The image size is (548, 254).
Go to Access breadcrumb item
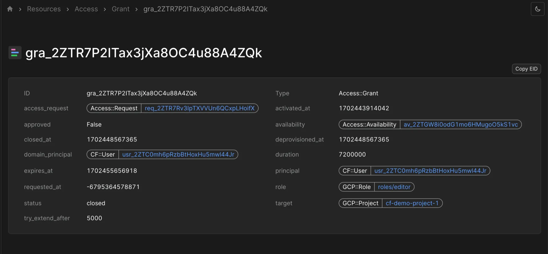click(x=86, y=9)
